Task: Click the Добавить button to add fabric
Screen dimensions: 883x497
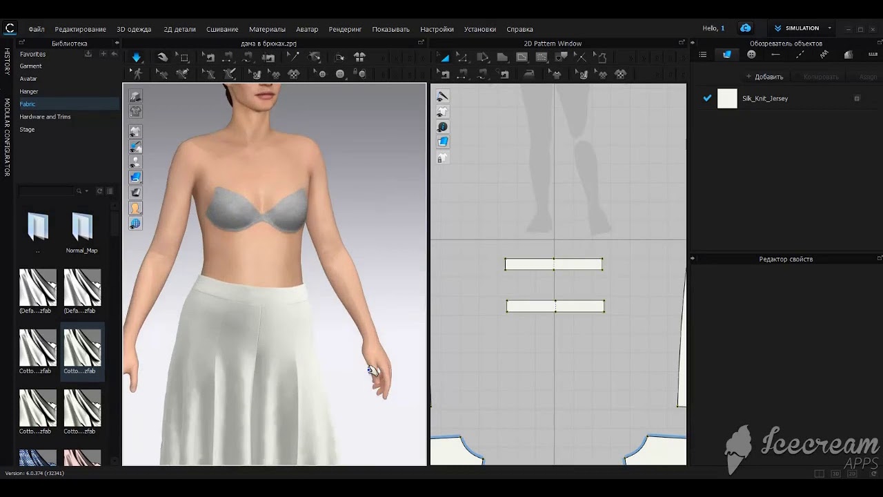Action: pos(765,77)
